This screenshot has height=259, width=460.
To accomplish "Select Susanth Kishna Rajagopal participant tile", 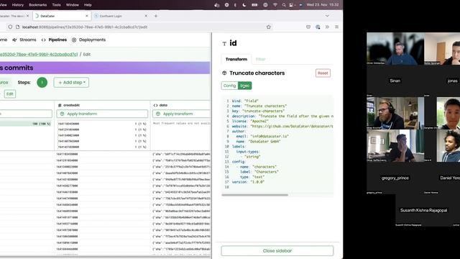I will (x=424, y=210).
